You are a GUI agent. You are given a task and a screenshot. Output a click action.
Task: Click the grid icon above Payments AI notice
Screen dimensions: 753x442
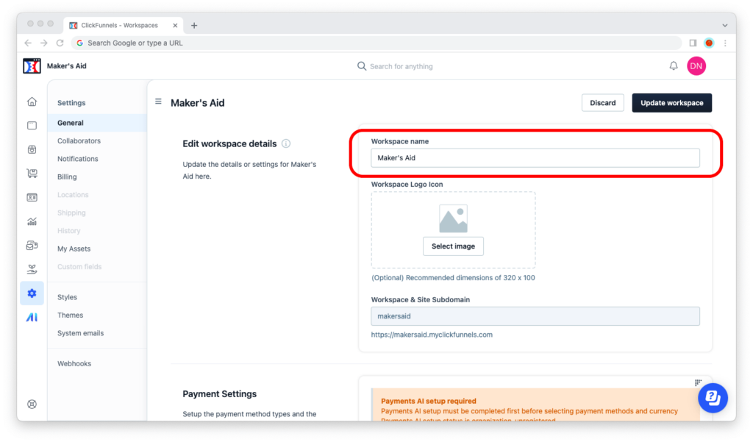pyautogui.click(x=698, y=382)
